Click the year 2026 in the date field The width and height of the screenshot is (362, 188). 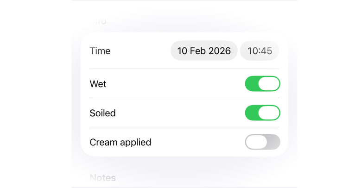pos(220,51)
